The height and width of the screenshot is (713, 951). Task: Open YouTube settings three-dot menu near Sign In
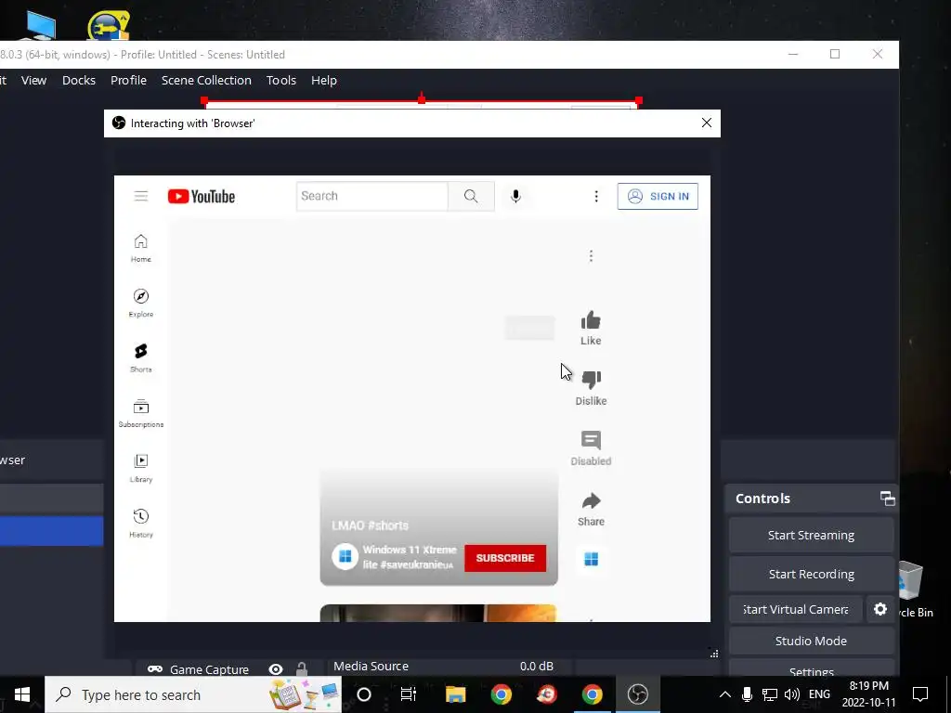[x=596, y=196]
